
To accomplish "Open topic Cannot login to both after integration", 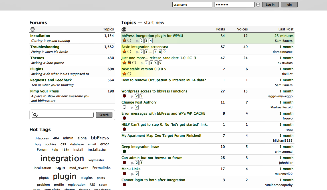I will click(x=153, y=180).
